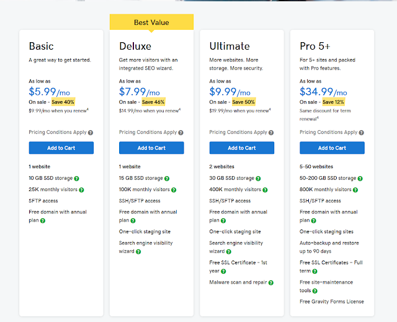This screenshot has width=397, height=322.
Task: Click Pro 5+ free site-maintenance tools help icon
Action: pyautogui.click(x=314, y=291)
